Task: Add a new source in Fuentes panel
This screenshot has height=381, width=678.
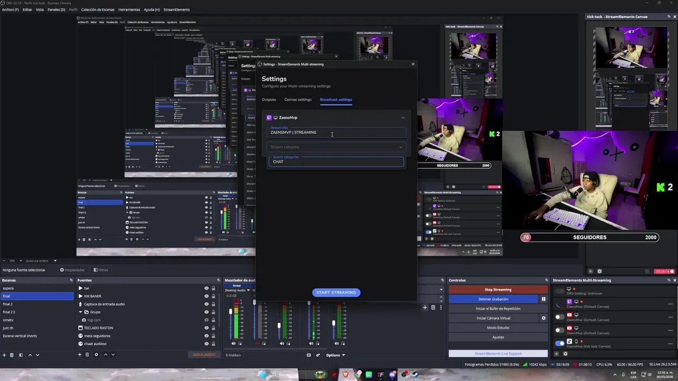Action: (79, 355)
